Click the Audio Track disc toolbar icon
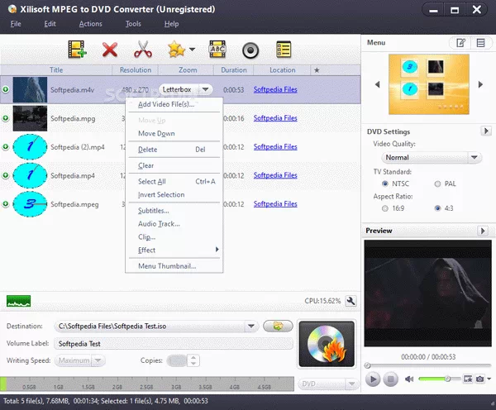Viewport: 496px width, 410px height. (250, 49)
